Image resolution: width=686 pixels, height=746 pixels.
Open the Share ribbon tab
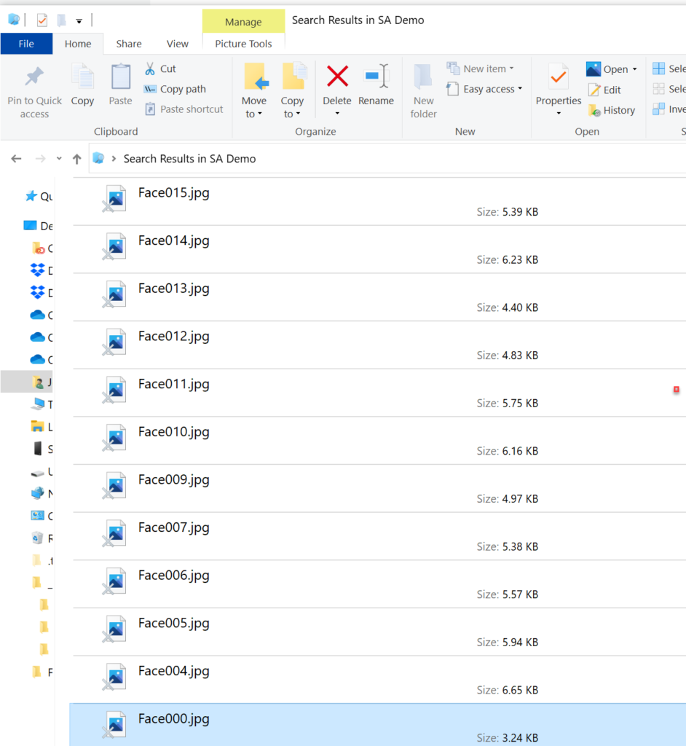point(129,44)
